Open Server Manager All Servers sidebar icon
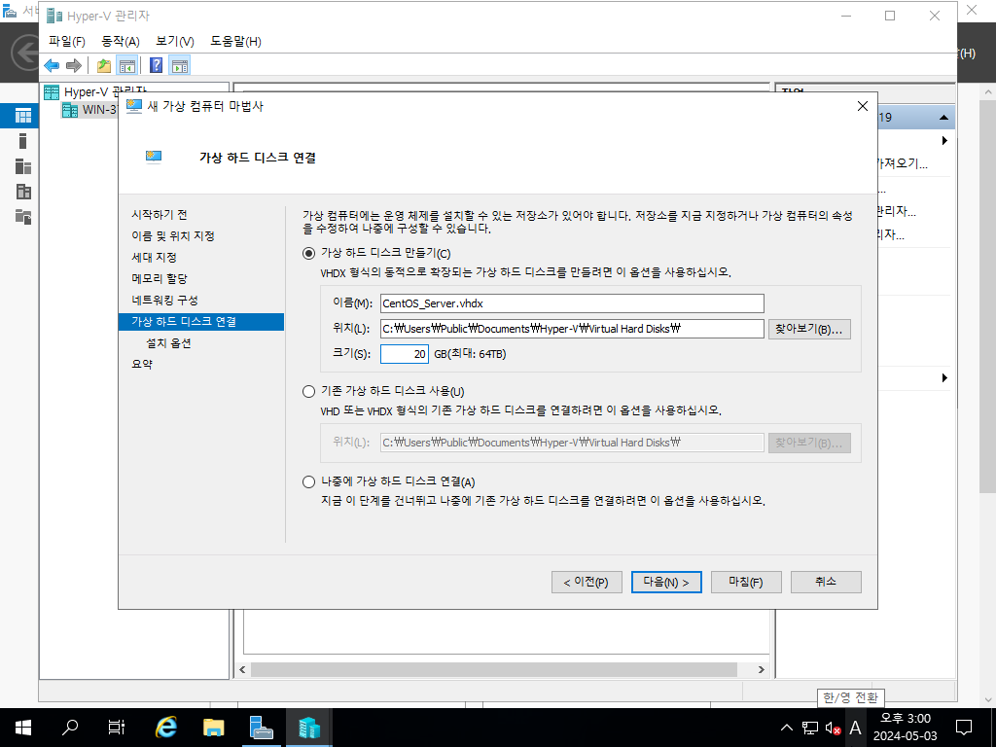This screenshot has width=996, height=747. [x=23, y=166]
